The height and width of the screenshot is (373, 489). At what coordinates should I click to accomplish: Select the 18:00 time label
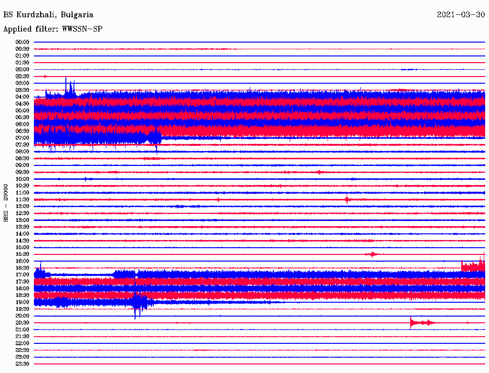click(22, 289)
